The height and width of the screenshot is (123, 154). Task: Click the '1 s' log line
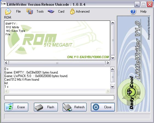point(6,87)
